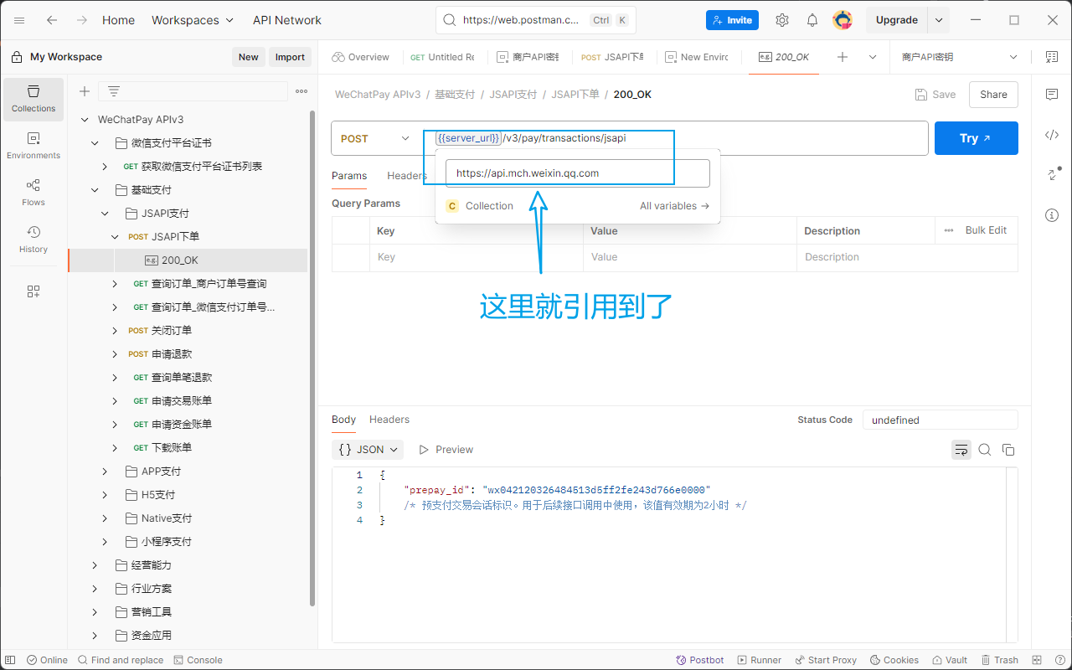This screenshot has width=1072, height=670.
Task: Open the JSON format dropdown
Action: coord(368,450)
